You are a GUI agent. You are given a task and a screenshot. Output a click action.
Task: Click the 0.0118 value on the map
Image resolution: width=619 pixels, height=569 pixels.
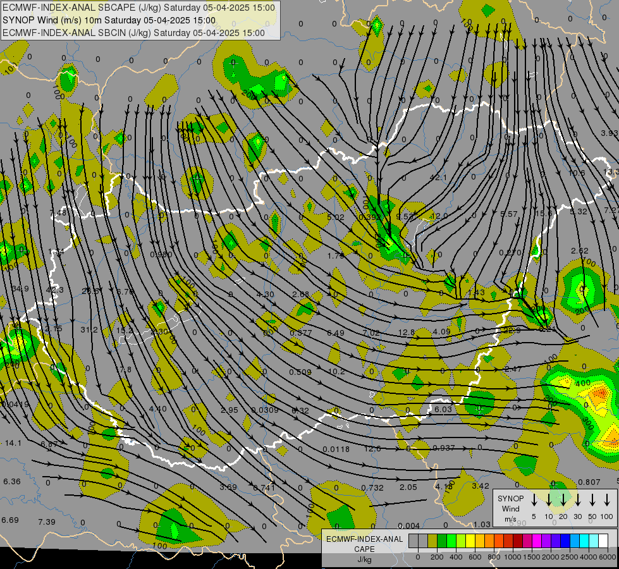coord(336,450)
